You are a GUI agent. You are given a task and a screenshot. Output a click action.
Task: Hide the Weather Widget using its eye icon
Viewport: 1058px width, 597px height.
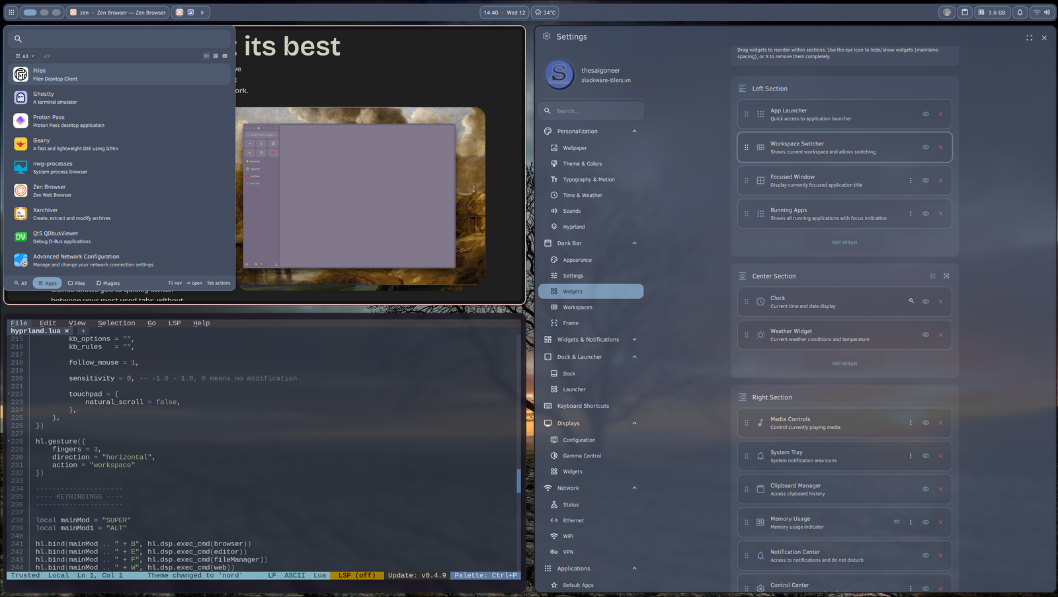926,335
